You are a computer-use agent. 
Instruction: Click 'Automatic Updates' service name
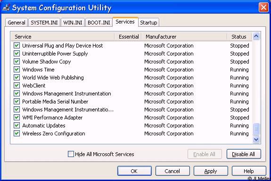[44, 126]
